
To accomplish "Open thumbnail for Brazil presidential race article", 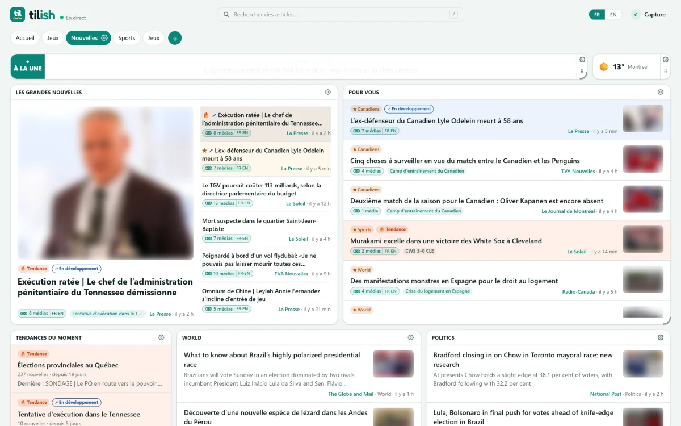I will 393,364.
